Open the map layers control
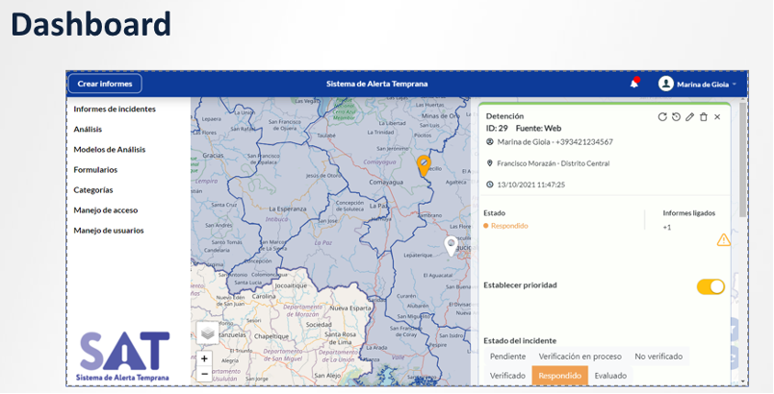 coord(207,333)
